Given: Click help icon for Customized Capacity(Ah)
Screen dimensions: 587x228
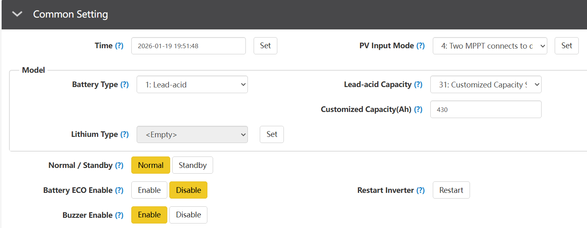Looking at the screenshot, I should (418, 110).
